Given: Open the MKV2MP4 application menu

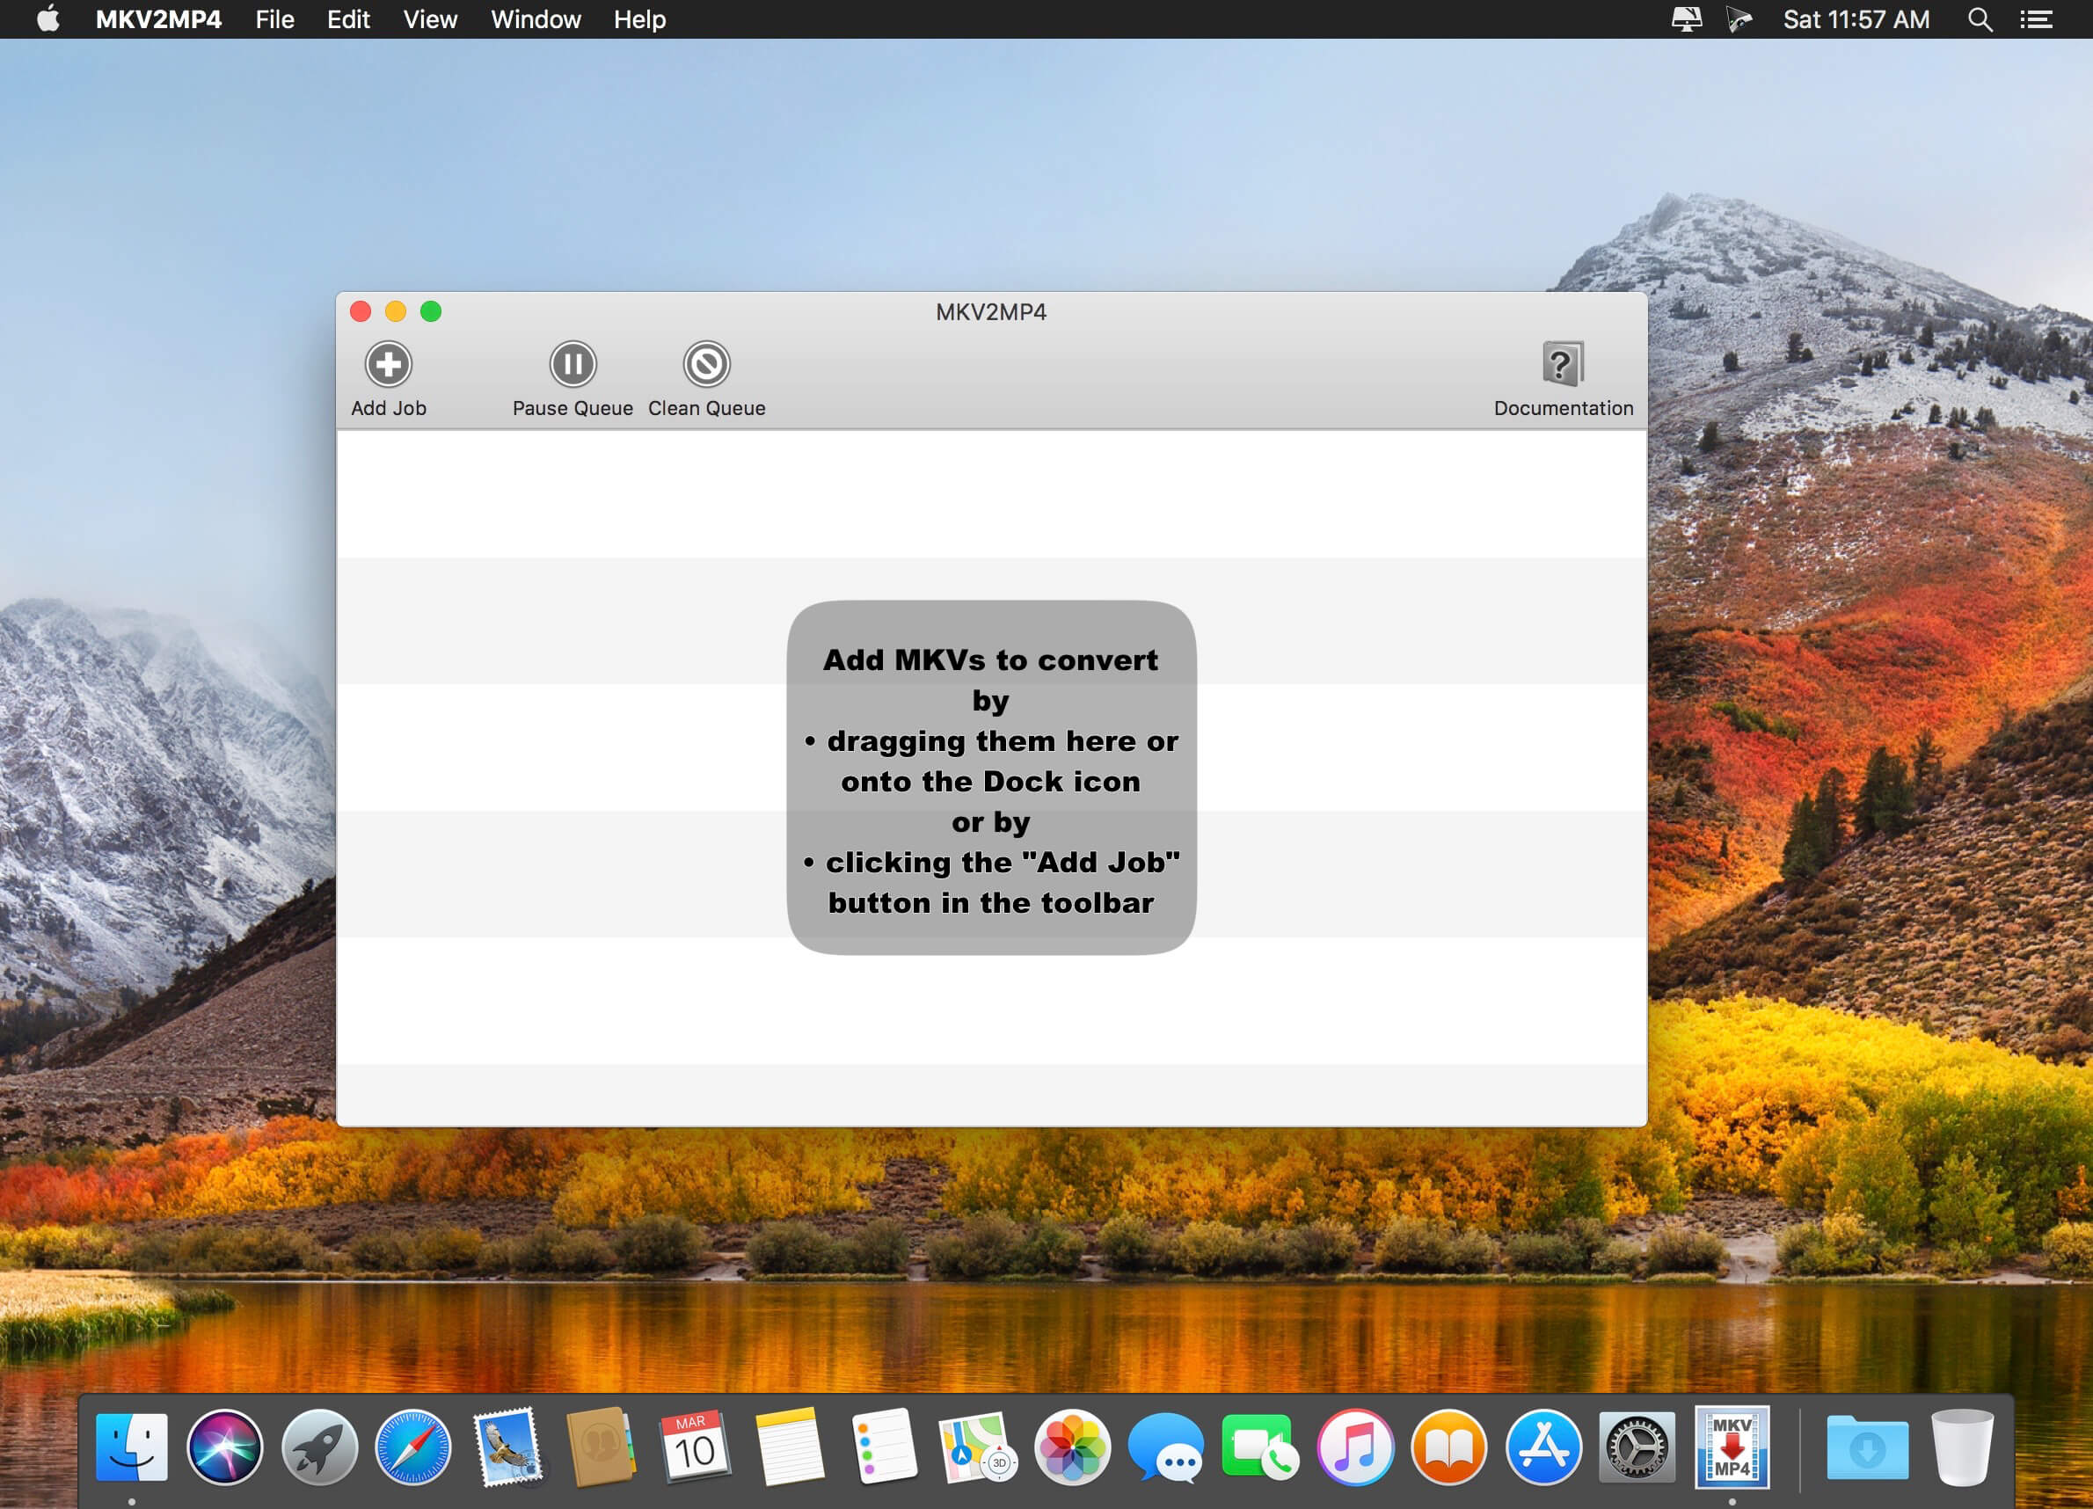Looking at the screenshot, I should tap(158, 19).
